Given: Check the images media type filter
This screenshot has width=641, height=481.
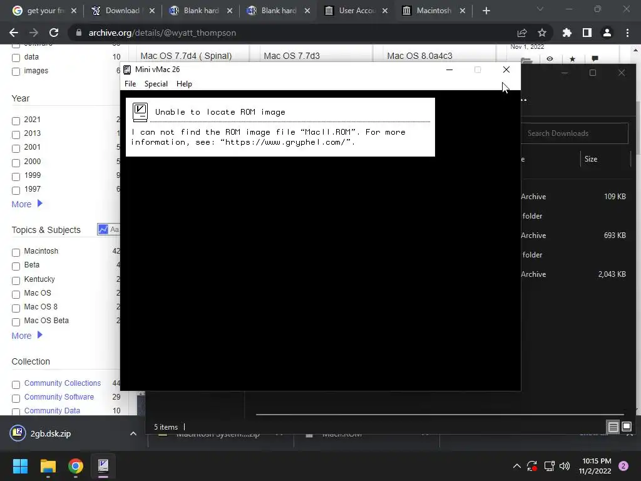Looking at the screenshot, I should pos(16,71).
